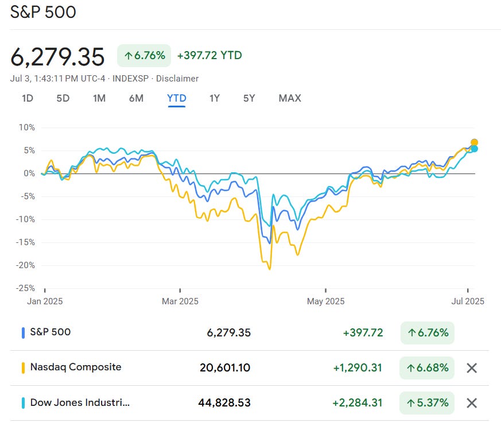501x430 pixels.
Task: Click the 10% y-axis label
Action: pos(27,127)
